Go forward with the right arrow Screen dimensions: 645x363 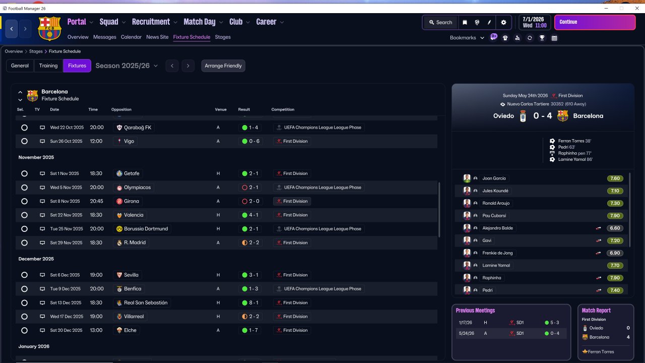coord(25,29)
